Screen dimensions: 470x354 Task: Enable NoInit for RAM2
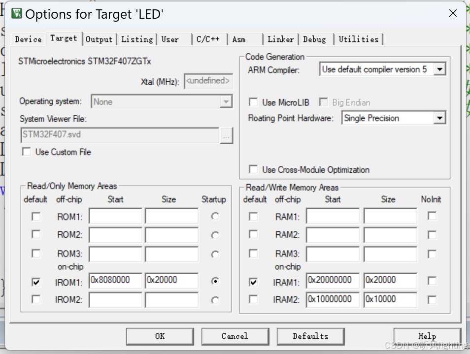[432, 235]
